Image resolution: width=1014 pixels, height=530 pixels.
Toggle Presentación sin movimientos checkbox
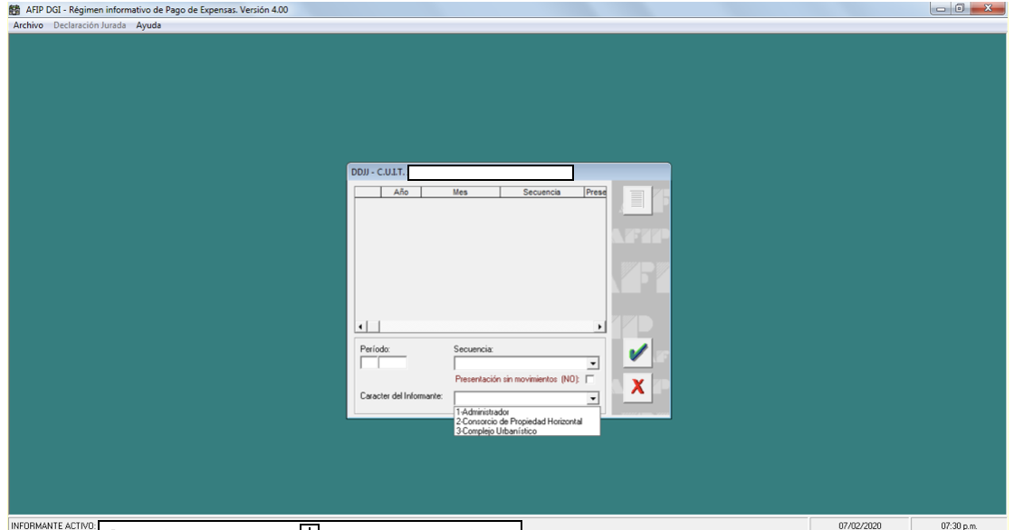point(590,380)
